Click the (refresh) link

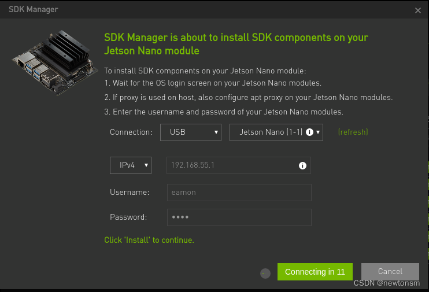tap(353, 132)
